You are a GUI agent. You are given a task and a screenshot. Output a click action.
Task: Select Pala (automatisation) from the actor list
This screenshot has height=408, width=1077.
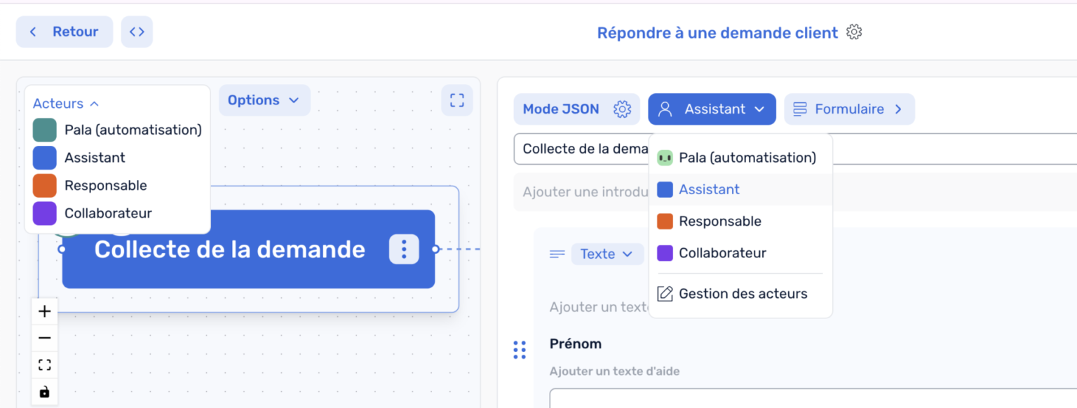click(746, 157)
